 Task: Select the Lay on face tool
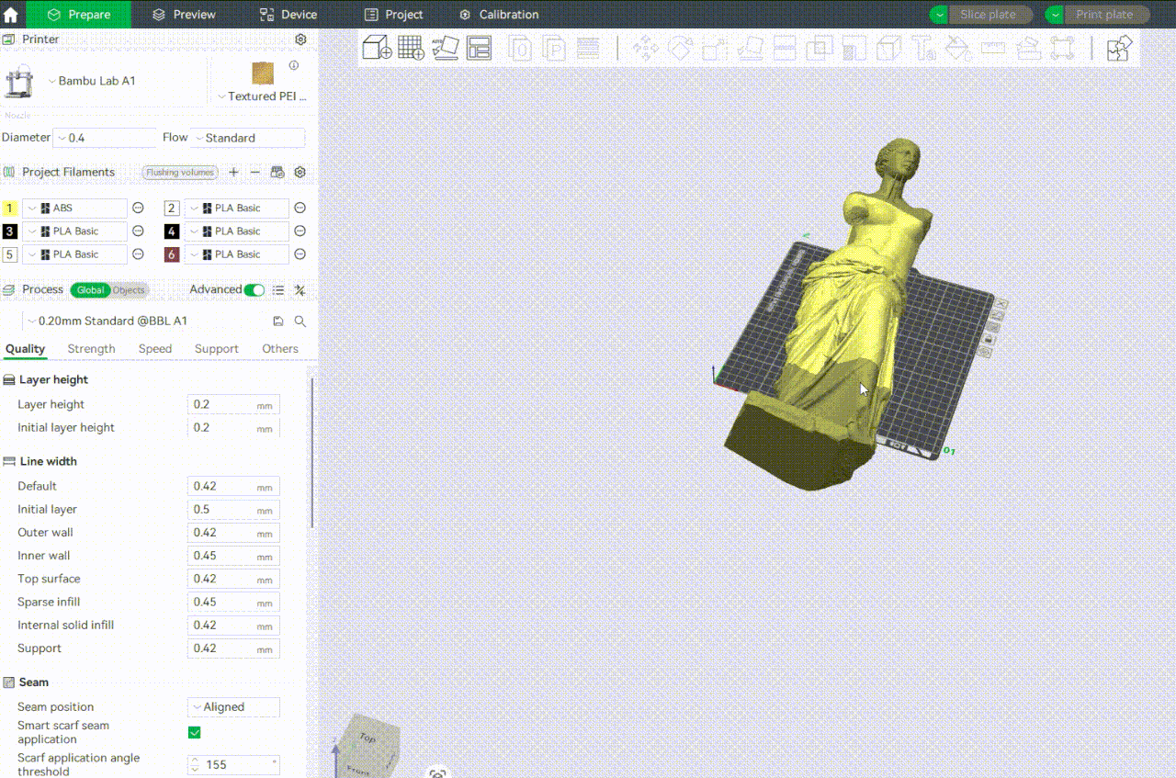(x=750, y=48)
